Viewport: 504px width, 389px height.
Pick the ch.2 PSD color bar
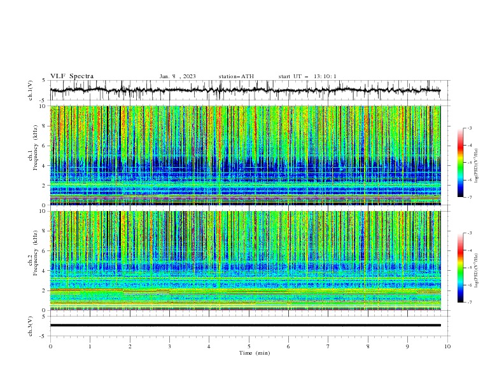coord(461,268)
